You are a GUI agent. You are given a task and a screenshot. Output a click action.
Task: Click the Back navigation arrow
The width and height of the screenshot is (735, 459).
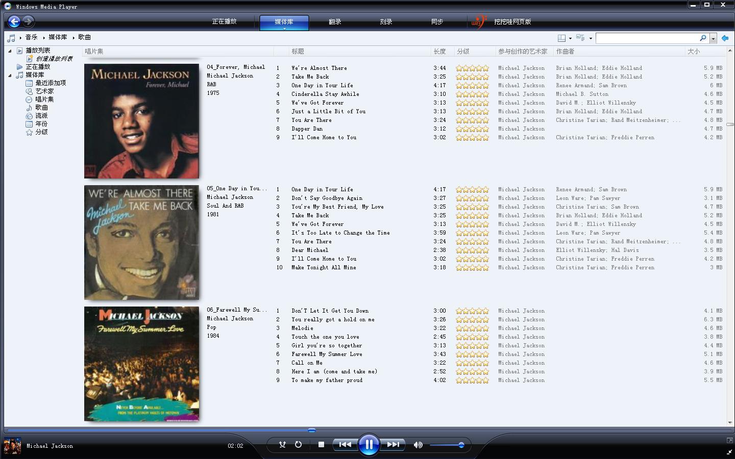[x=14, y=21]
